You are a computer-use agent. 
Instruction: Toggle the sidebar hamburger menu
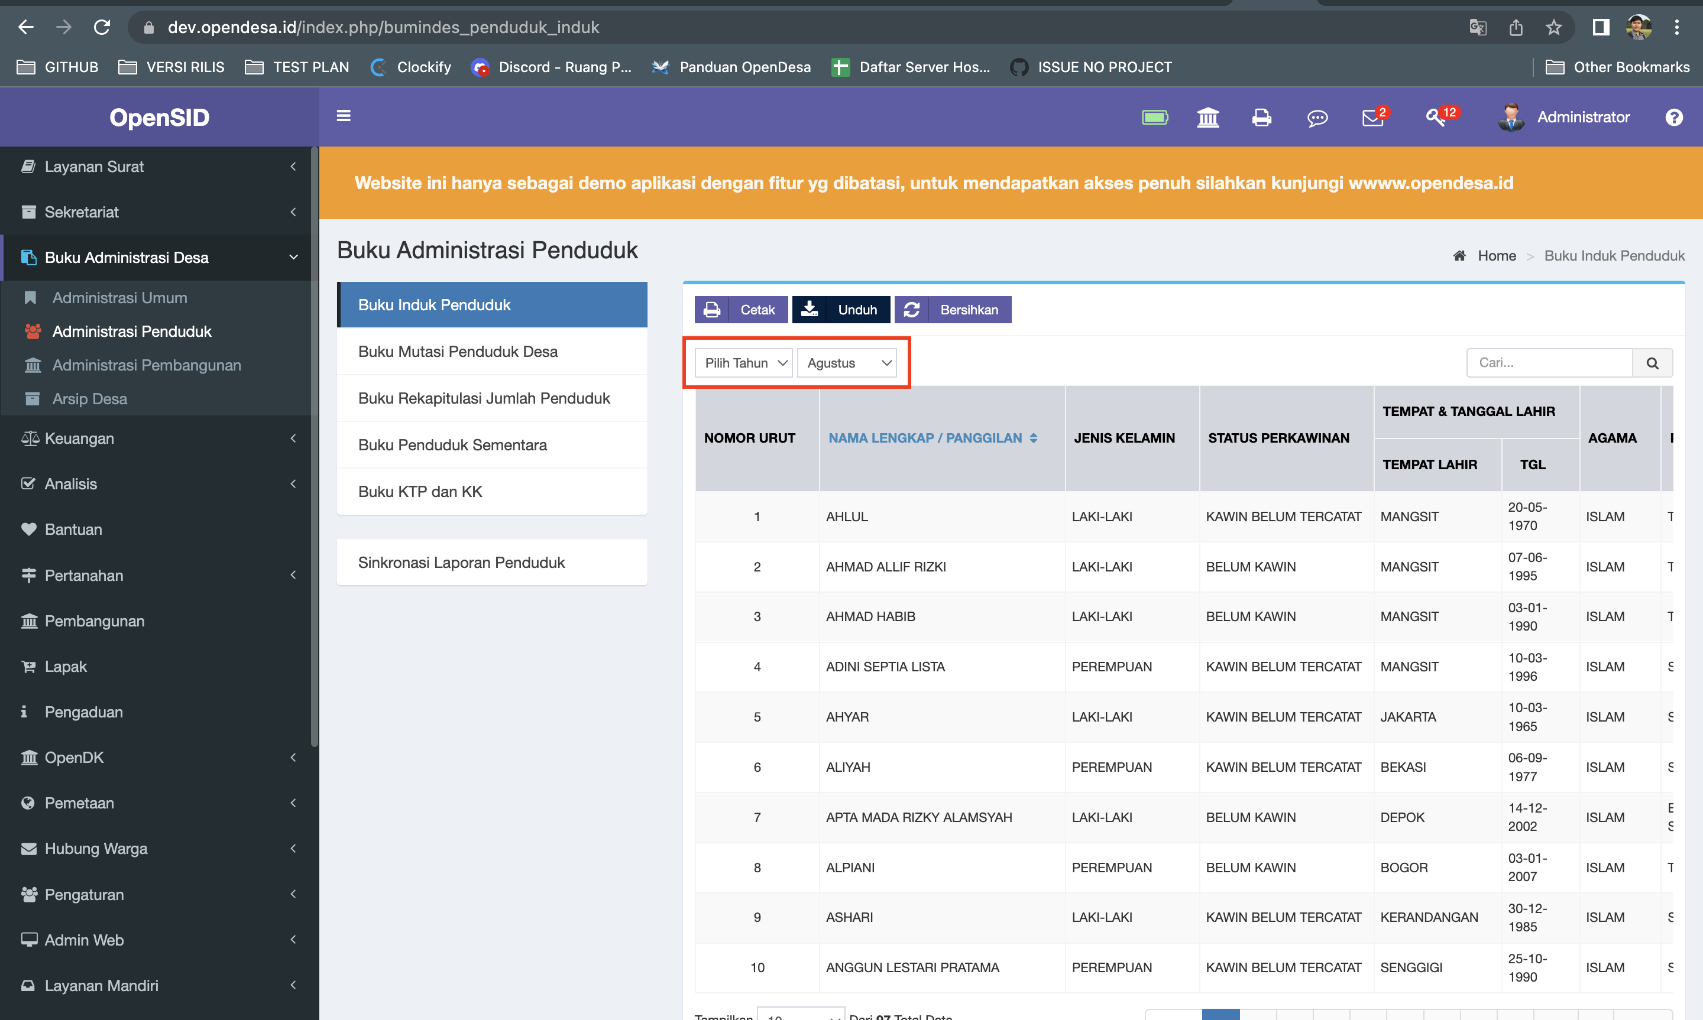[344, 116]
